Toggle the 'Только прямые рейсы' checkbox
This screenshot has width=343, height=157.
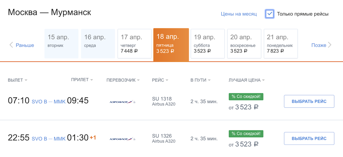(x=270, y=14)
